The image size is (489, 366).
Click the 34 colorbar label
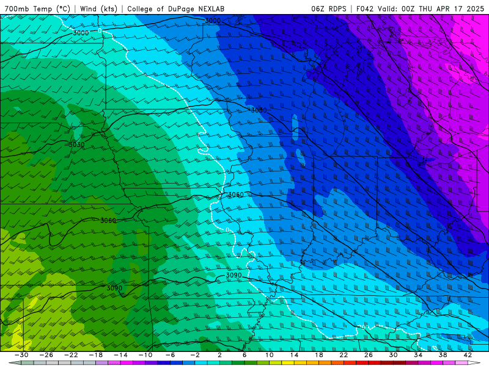418,355
